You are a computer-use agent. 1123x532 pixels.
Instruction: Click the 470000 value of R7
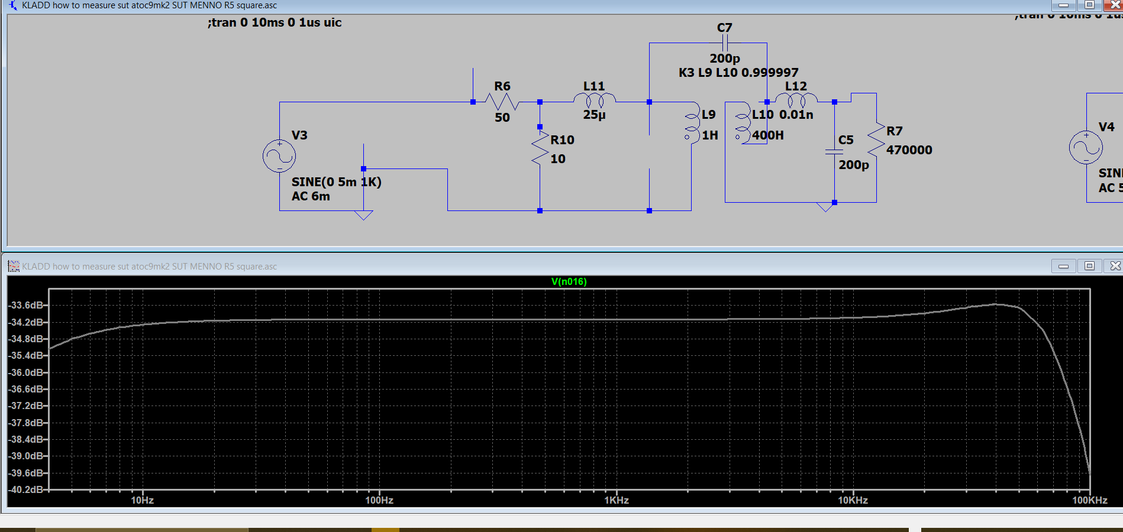click(x=909, y=150)
